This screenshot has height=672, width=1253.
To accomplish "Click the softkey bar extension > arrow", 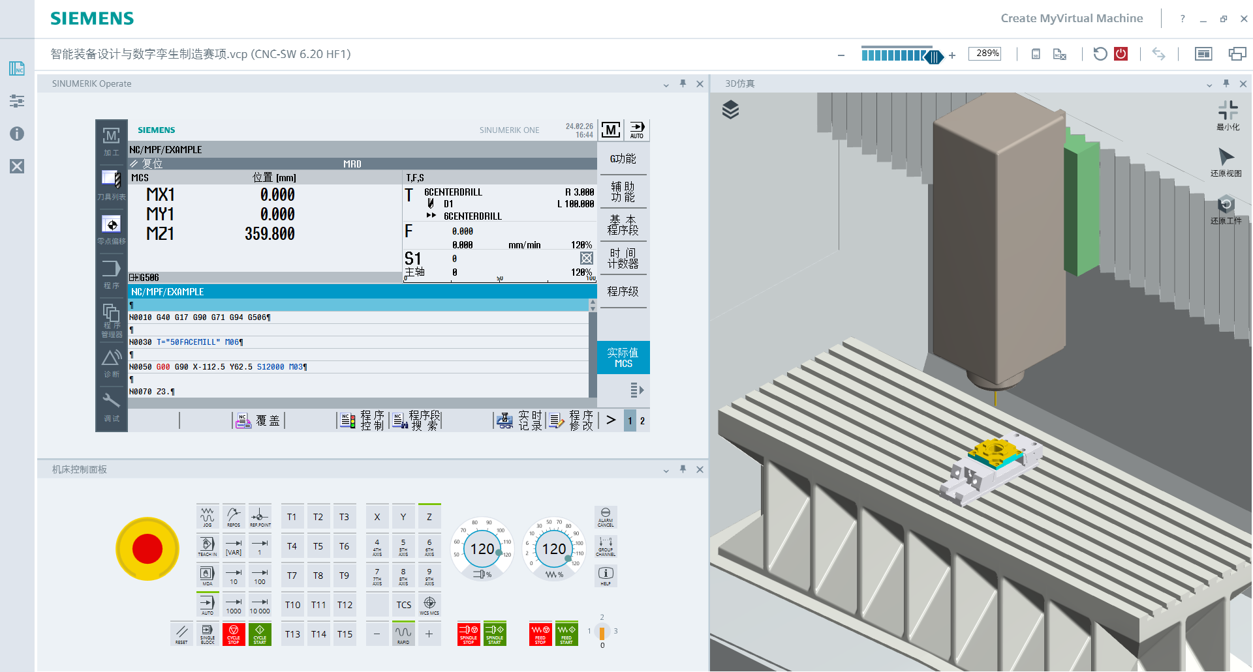I will point(611,420).
